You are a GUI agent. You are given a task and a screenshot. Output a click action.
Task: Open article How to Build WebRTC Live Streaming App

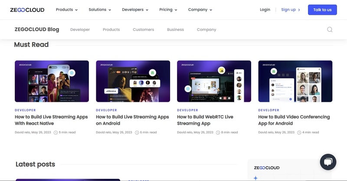click(205, 120)
